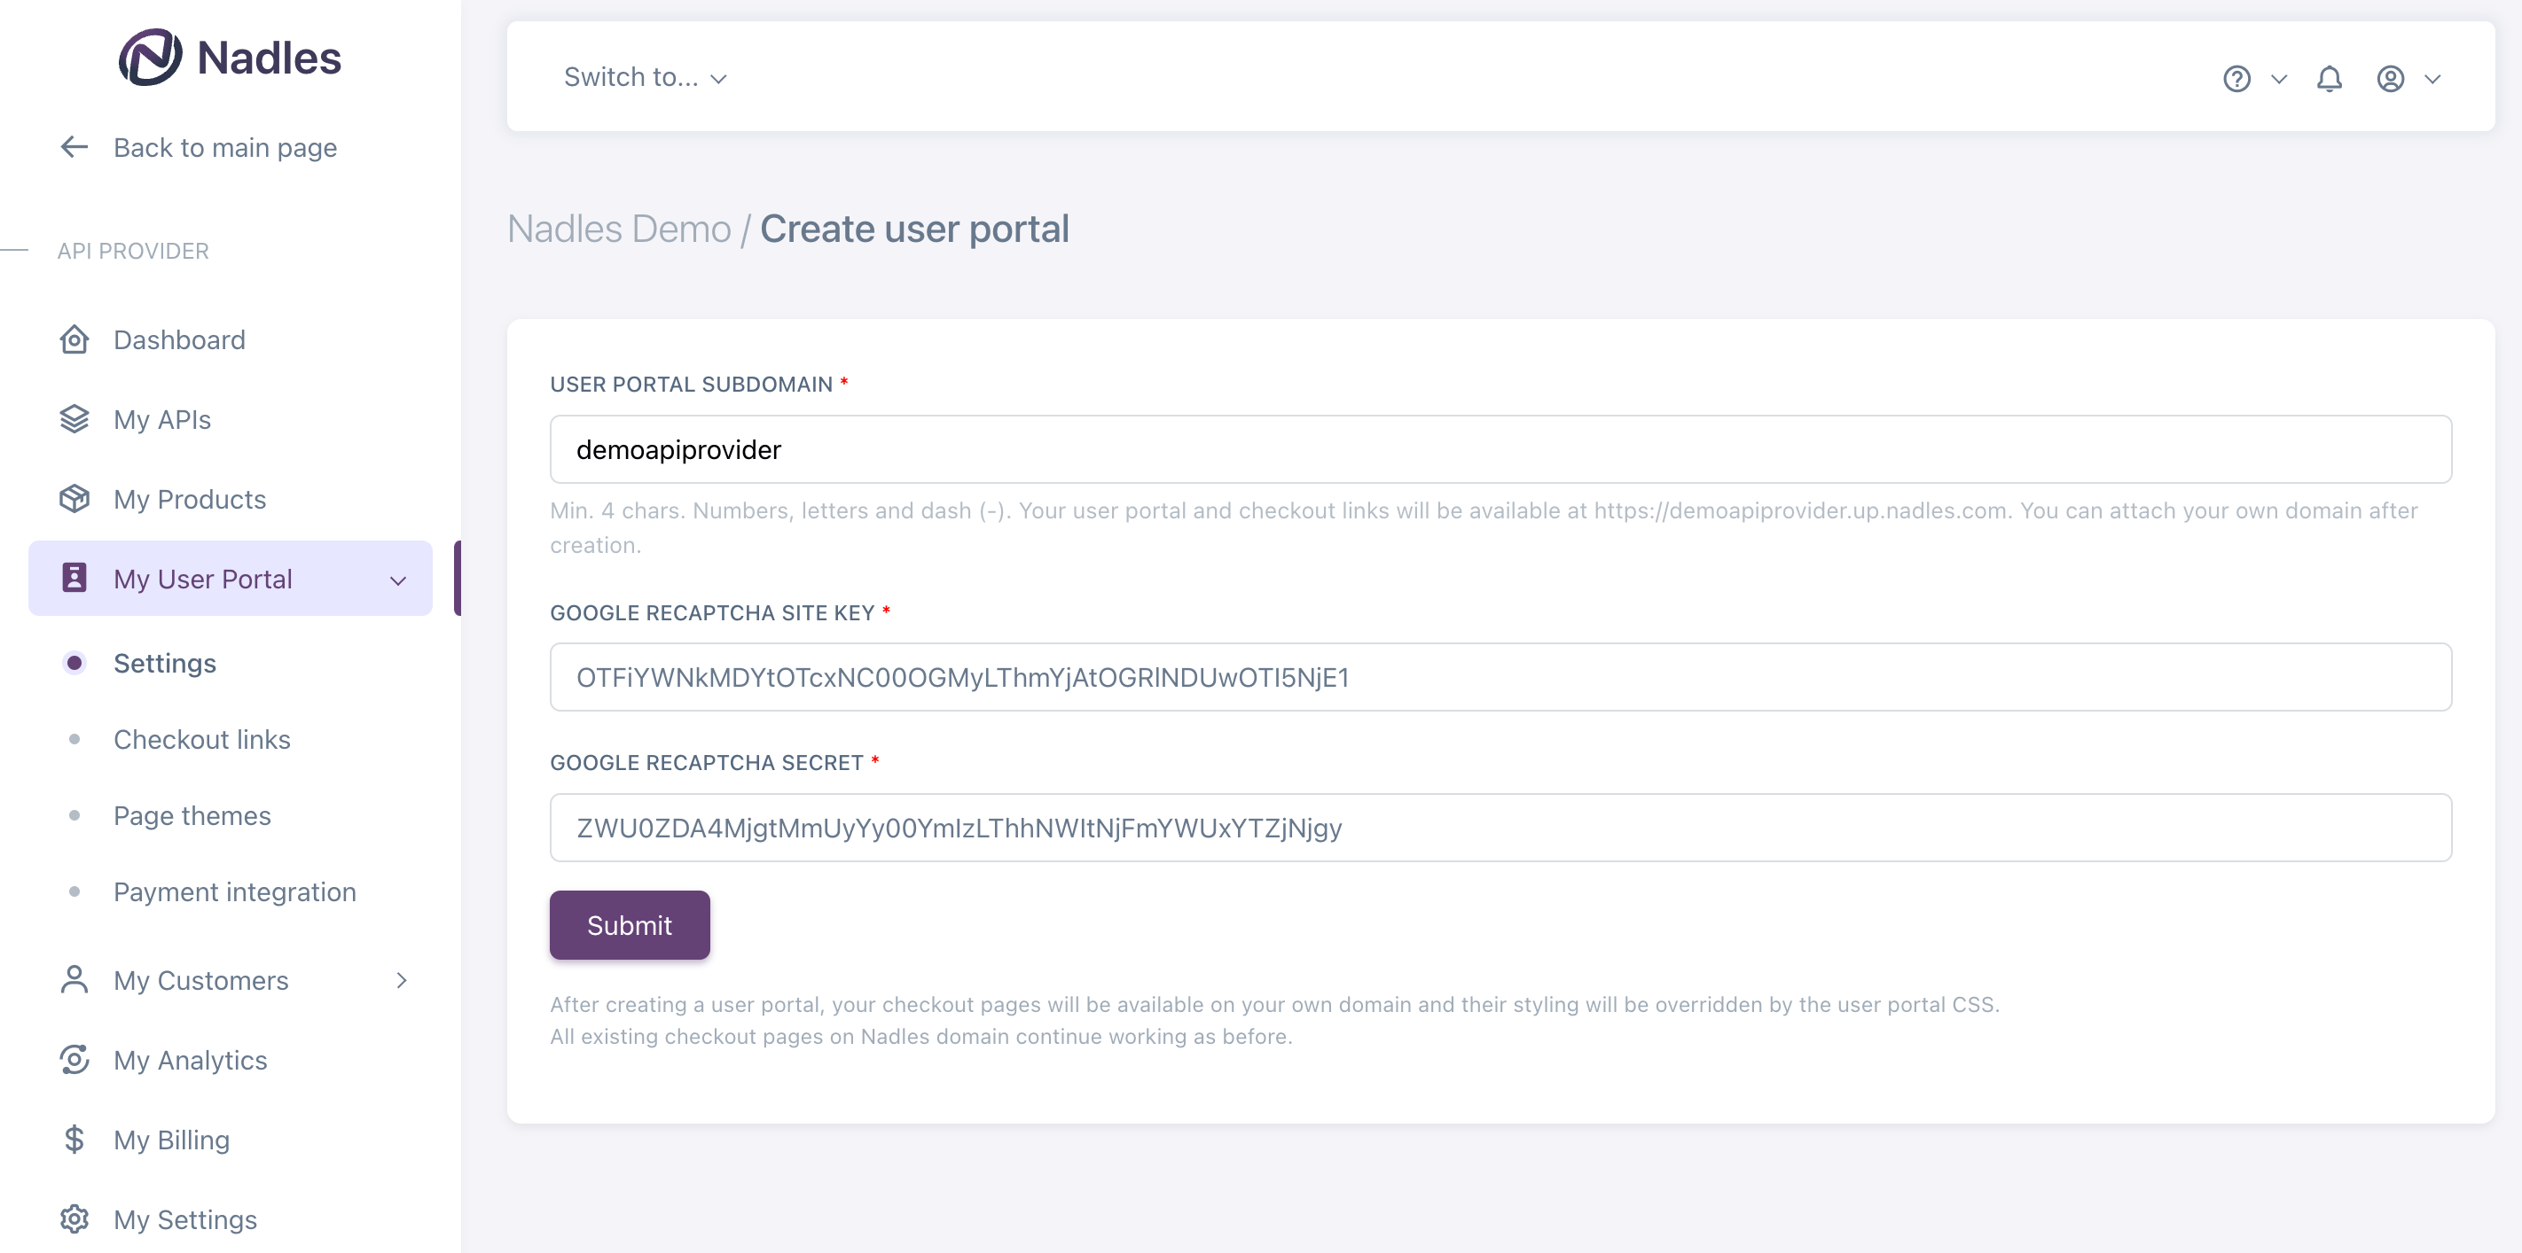This screenshot has width=2522, height=1253.
Task: Click the help question mark icon
Action: (x=2236, y=78)
